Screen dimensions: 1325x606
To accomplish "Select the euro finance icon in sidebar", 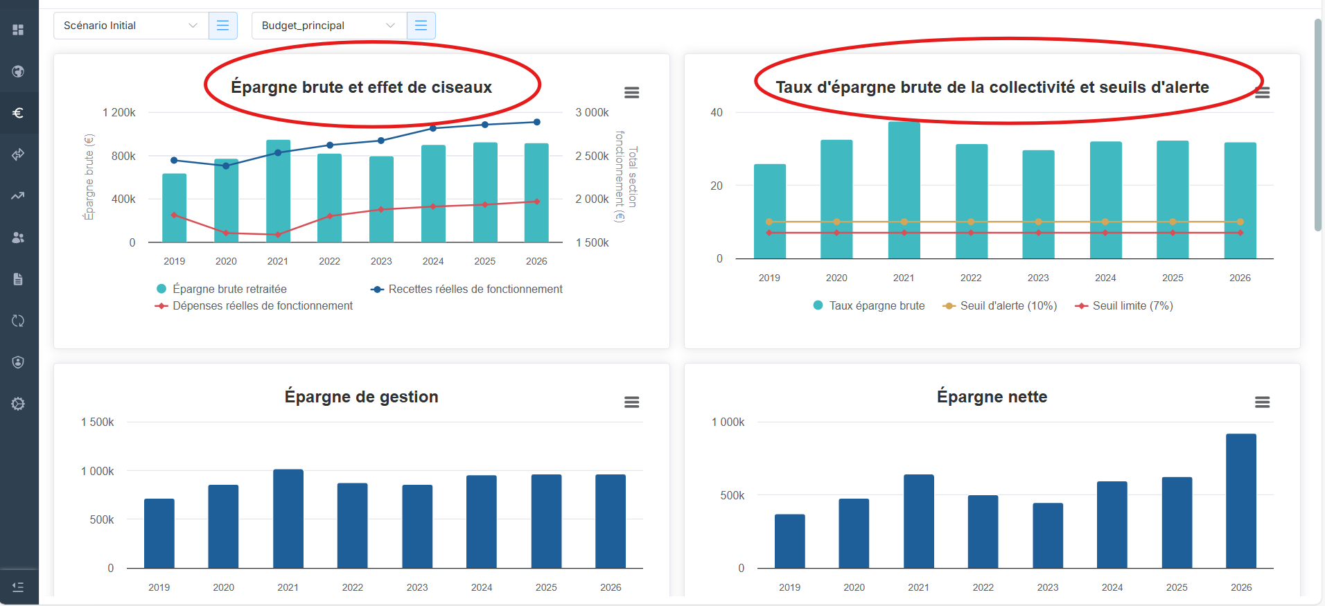I will (x=18, y=113).
